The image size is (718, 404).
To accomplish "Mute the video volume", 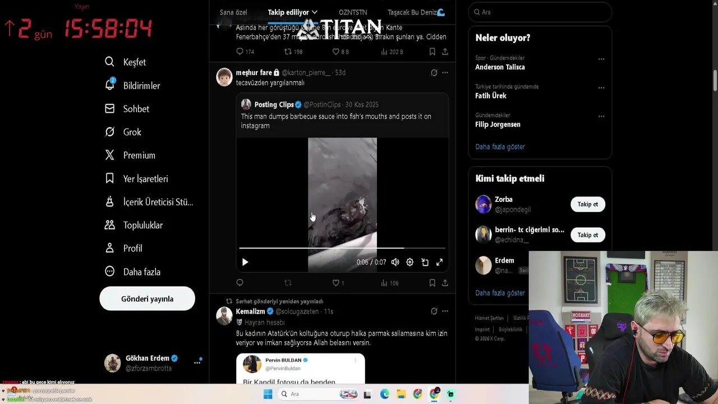I will [x=395, y=262].
